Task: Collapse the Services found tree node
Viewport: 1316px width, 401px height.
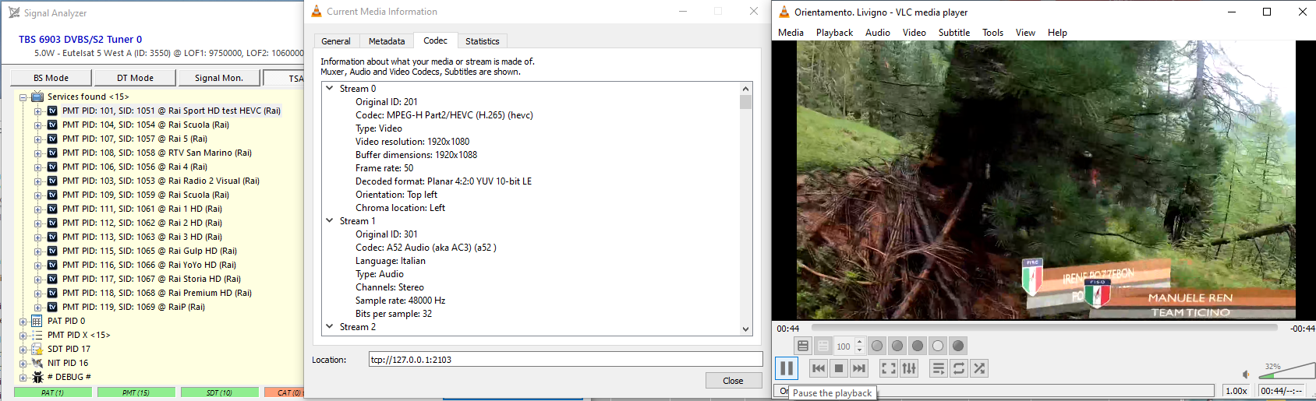Action: click(x=23, y=97)
